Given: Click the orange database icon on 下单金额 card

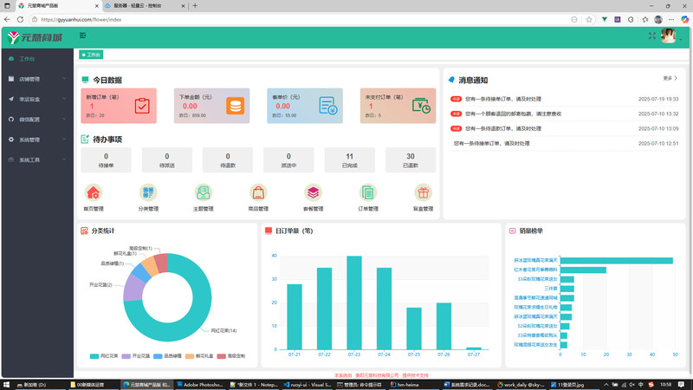Looking at the screenshot, I should tap(235, 106).
